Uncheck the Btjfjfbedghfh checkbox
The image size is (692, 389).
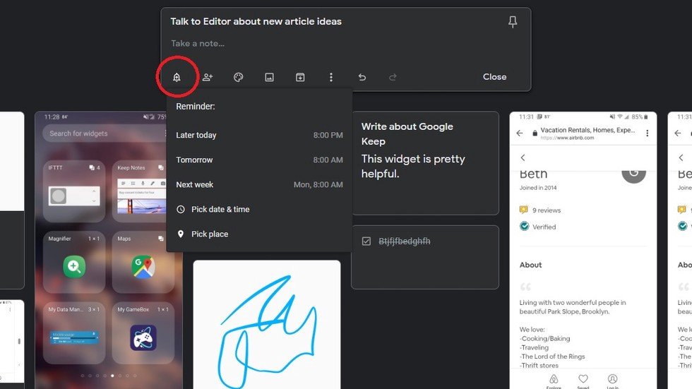click(366, 241)
